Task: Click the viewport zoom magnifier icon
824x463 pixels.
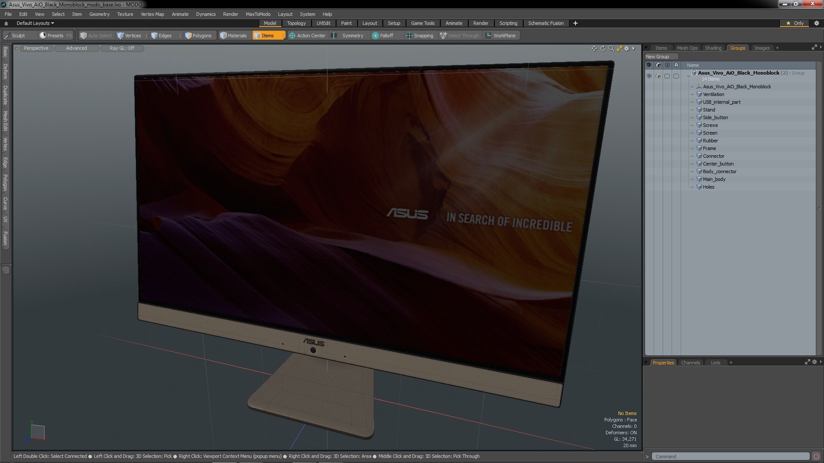Action: coord(611,48)
